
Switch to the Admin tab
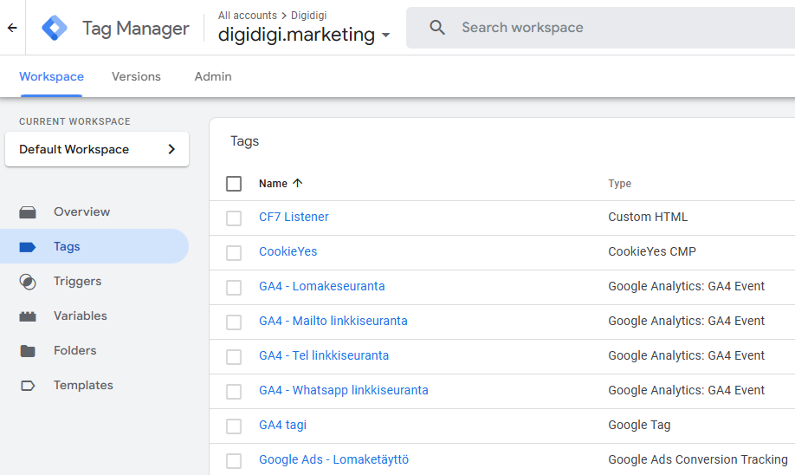tap(213, 76)
